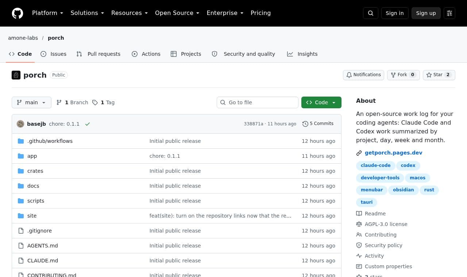
Task: Click the link icon beside getporch.pages.dev
Action: pyautogui.click(x=359, y=153)
